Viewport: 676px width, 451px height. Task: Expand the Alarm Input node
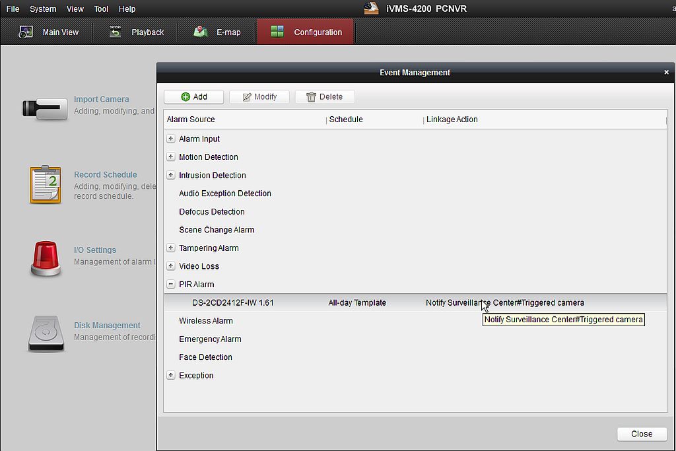[x=171, y=139]
